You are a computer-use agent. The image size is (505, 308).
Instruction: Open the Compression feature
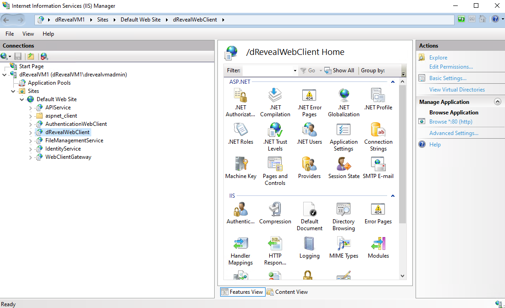(x=275, y=213)
